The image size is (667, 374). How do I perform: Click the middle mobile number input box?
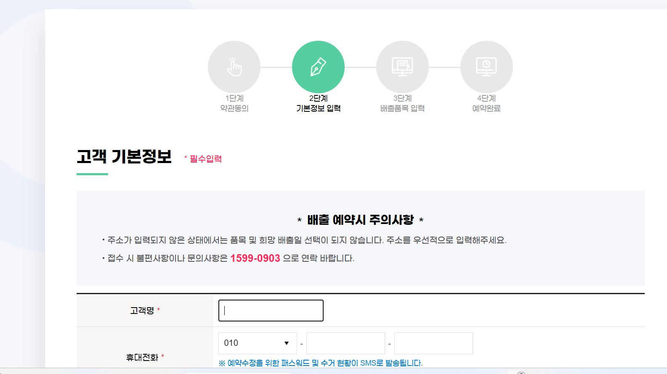(345, 343)
